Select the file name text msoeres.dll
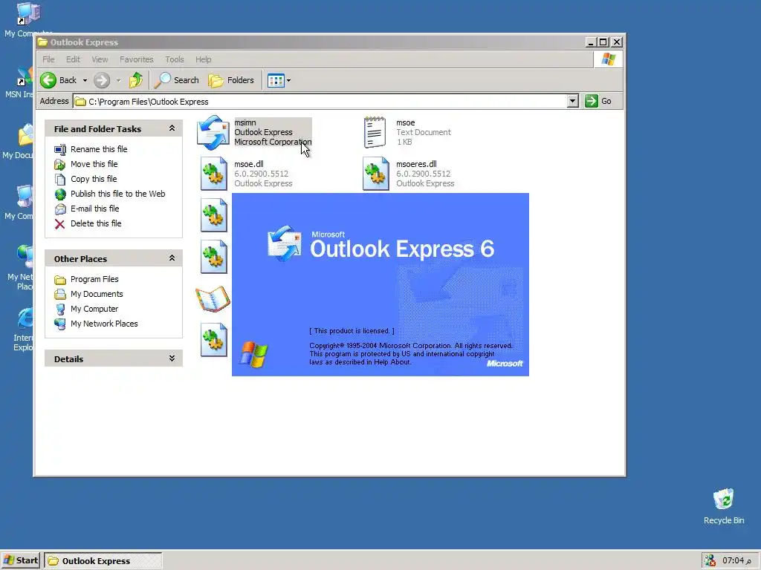Image resolution: width=761 pixels, height=570 pixels. (416, 164)
